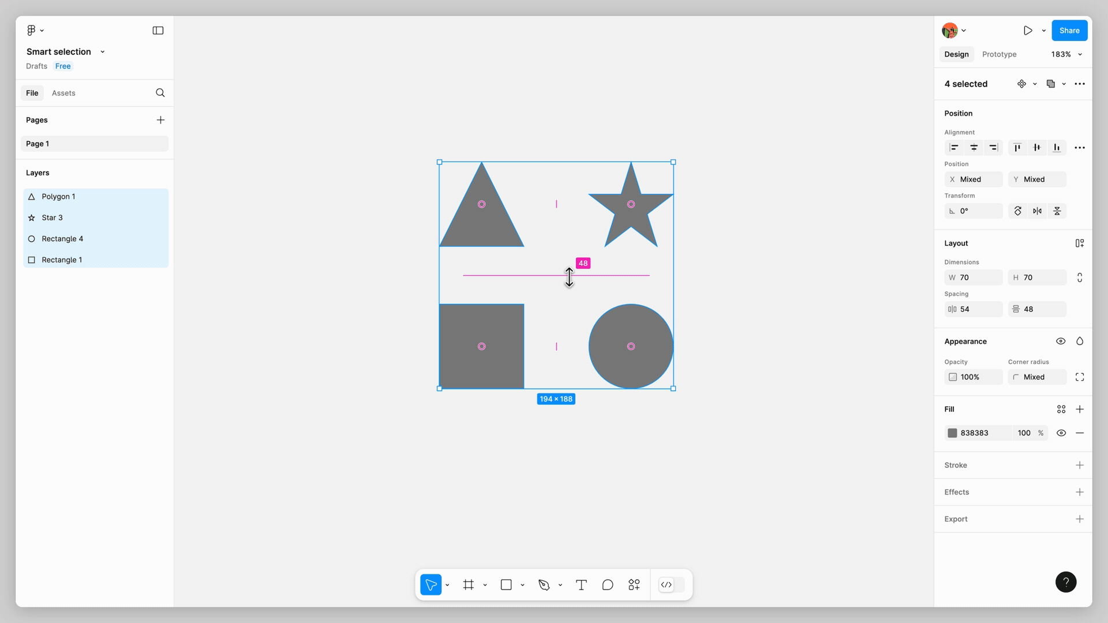This screenshot has height=623, width=1108.
Task: Switch to the Prototype tab
Action: click(x=999, y=54)
